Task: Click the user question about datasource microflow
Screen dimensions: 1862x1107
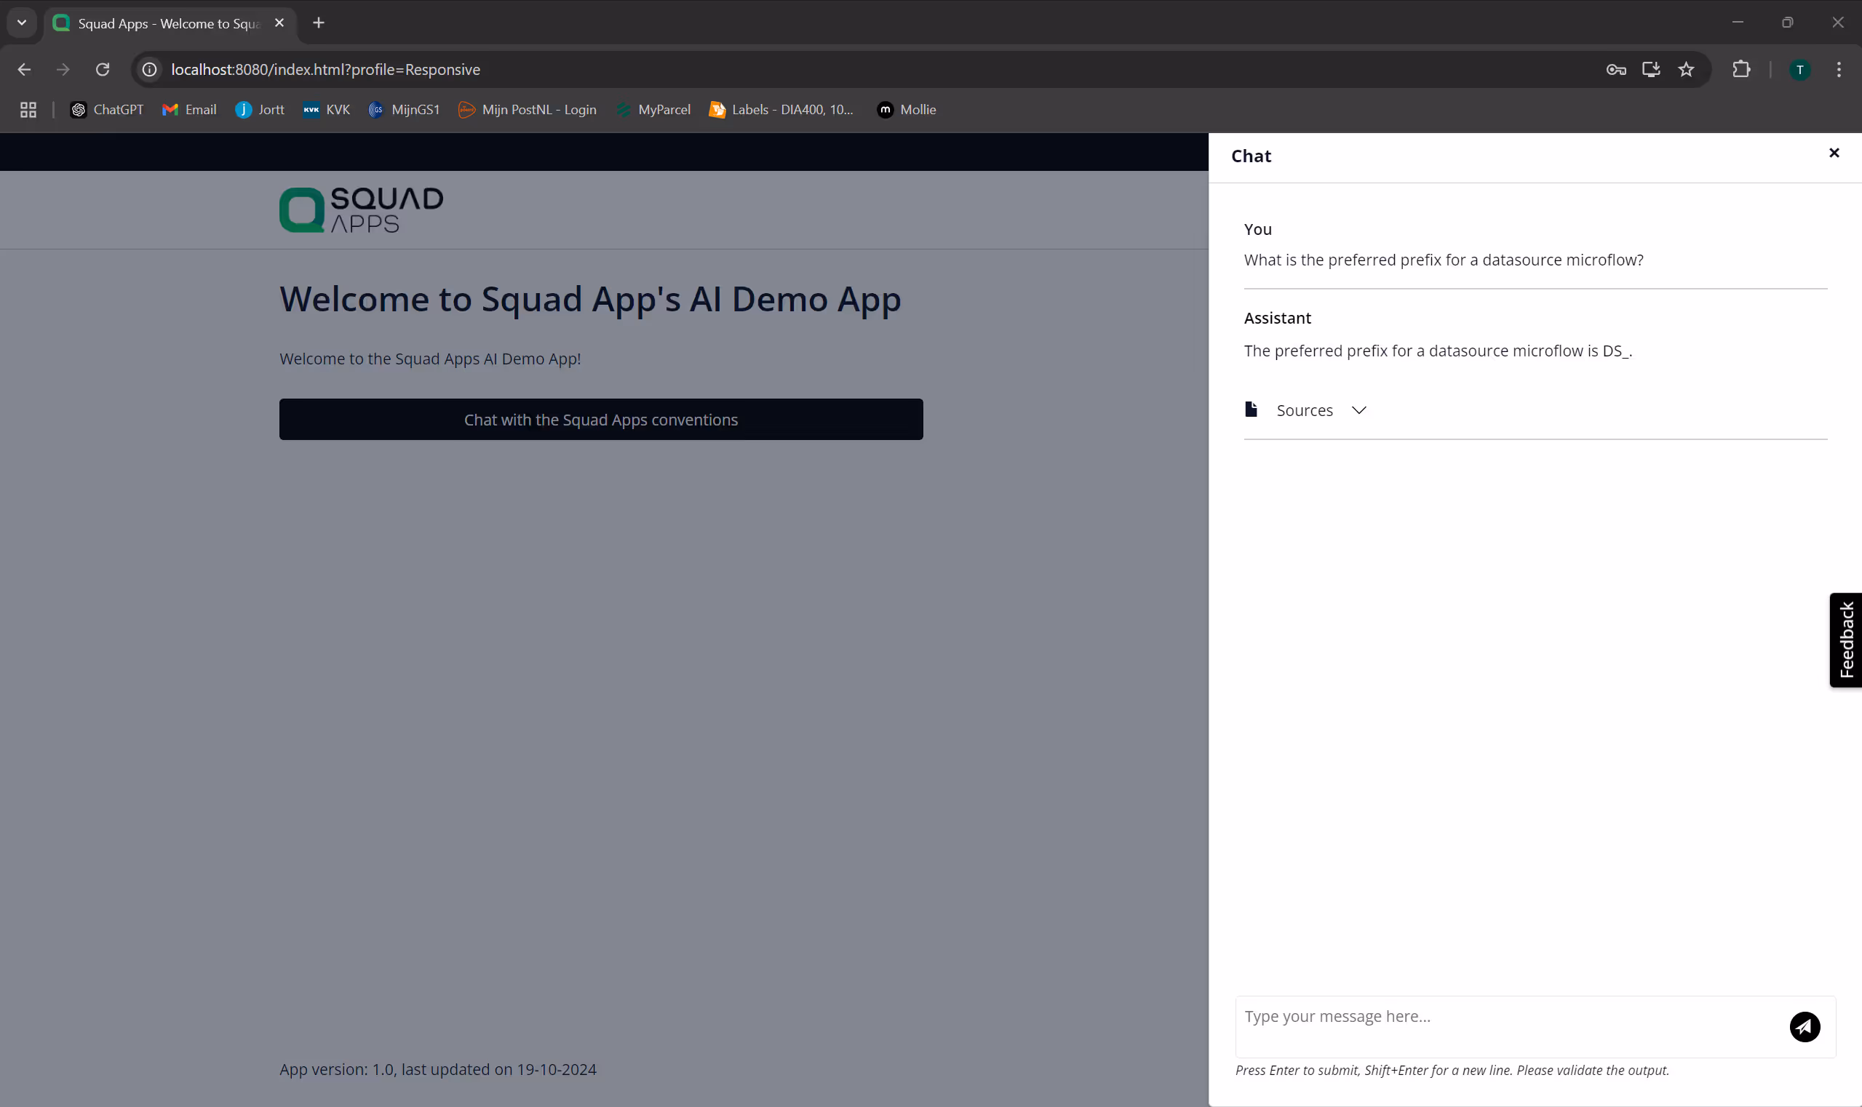Action: tap(1444, 260)
